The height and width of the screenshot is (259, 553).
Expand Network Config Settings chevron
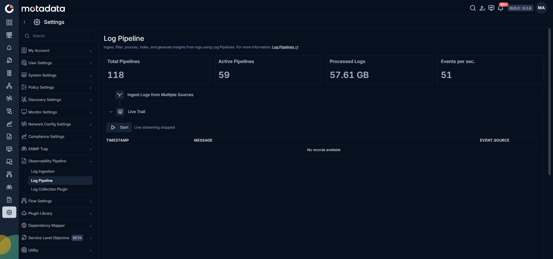90,125
